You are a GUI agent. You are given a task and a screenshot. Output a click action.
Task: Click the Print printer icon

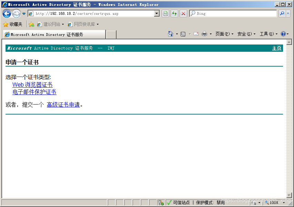coord(204,34)
